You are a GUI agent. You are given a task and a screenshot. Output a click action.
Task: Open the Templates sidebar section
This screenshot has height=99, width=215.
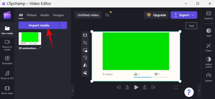point(7,60)
